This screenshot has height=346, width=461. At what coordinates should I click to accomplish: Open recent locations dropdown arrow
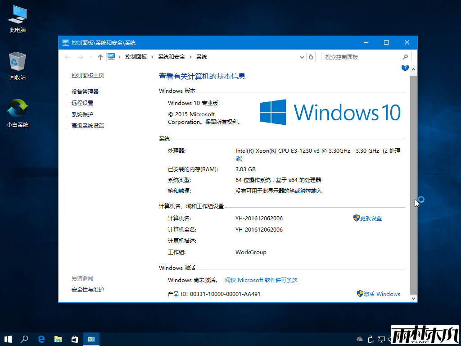coord(91,57)
